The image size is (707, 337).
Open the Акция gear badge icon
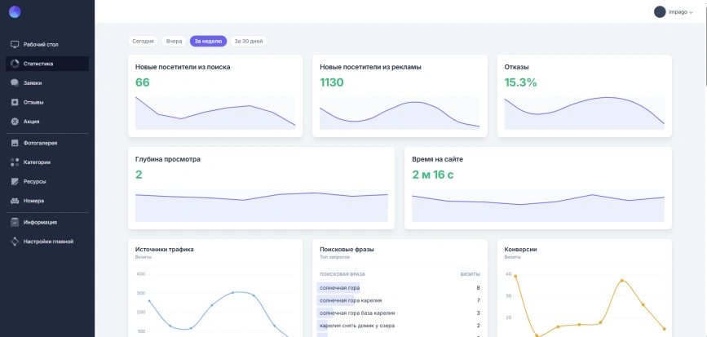(15, 122)
